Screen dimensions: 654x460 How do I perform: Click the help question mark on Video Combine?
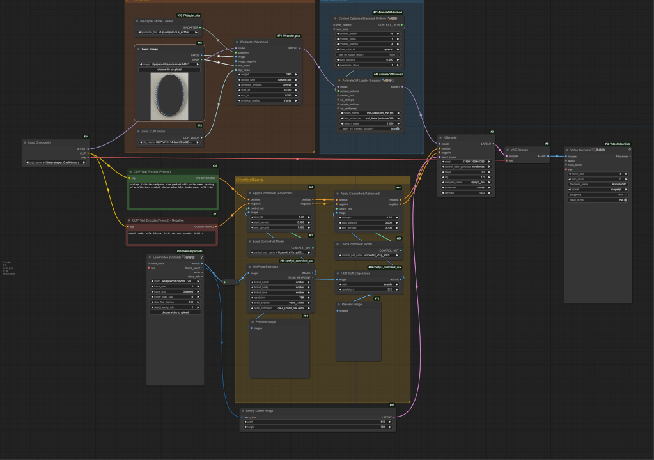pos(629,150)
